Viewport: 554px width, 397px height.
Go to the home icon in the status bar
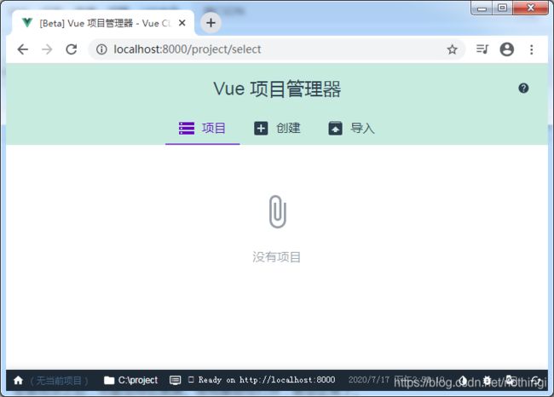(19, 381)
